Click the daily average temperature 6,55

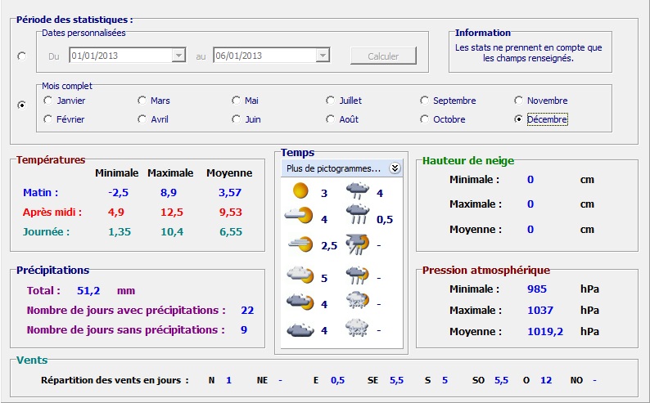point(231,231)
